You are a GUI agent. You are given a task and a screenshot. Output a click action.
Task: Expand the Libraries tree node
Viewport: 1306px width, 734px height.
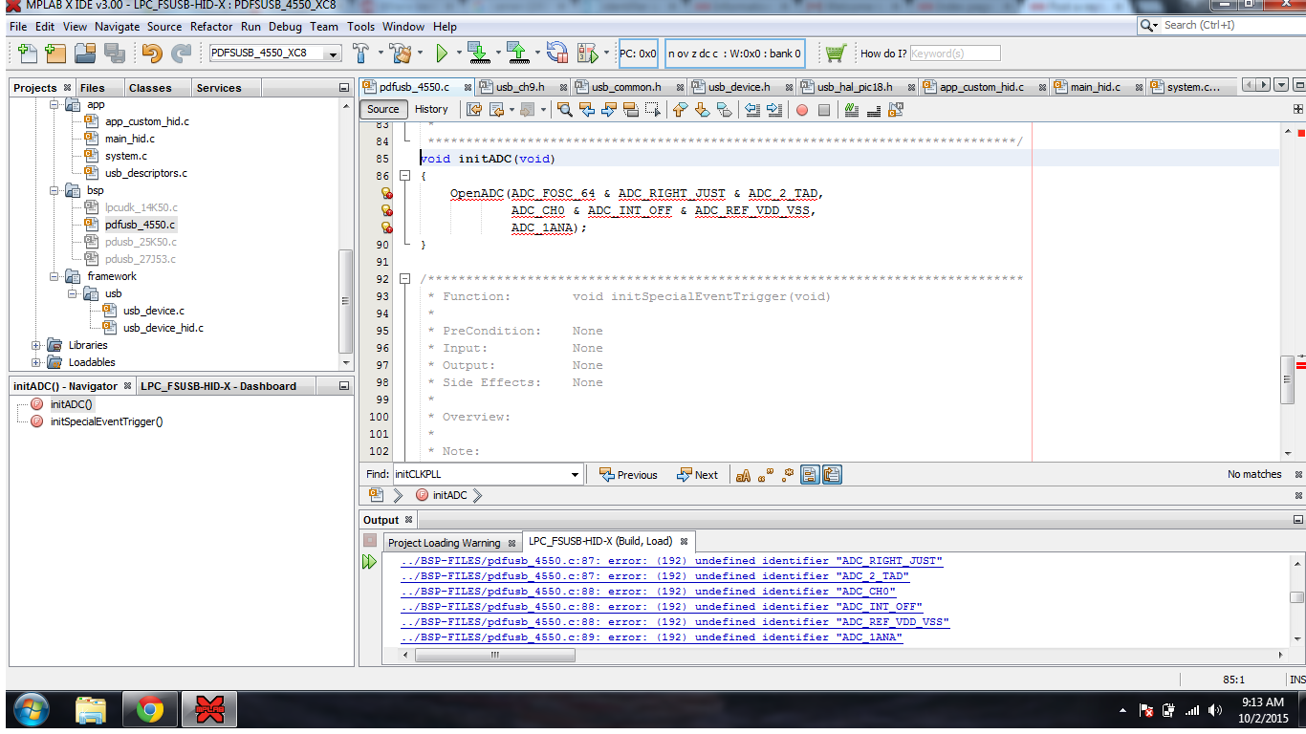coord(37,345)
